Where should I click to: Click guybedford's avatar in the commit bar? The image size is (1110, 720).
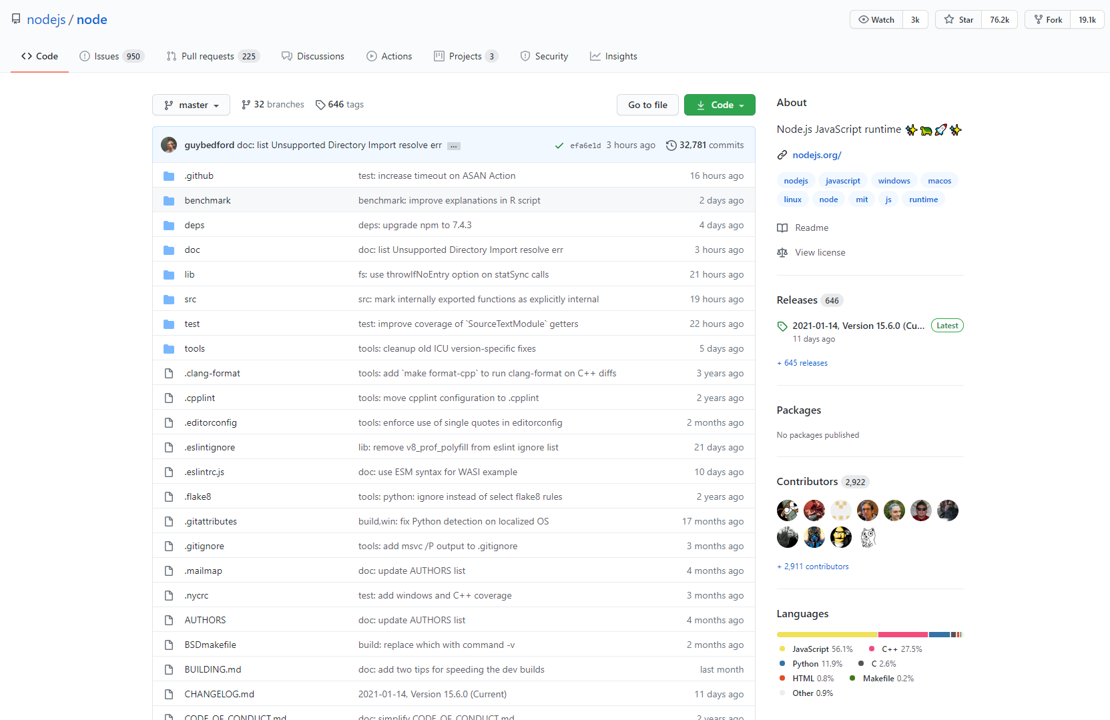click(169, 145)
